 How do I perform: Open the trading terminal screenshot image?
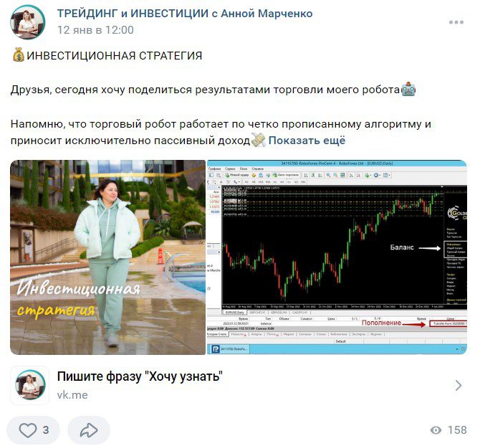click(337, 257)
